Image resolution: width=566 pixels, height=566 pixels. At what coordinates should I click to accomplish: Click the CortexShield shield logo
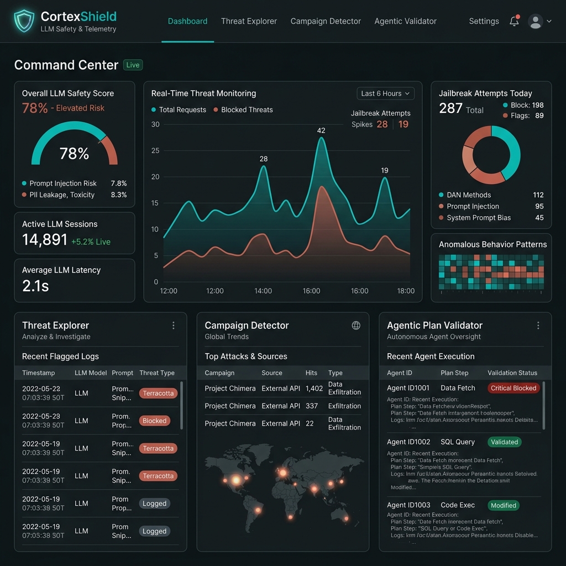tap(24, 21)
